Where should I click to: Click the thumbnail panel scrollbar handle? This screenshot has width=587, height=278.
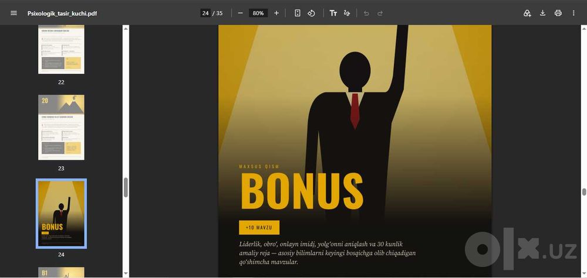126,187
